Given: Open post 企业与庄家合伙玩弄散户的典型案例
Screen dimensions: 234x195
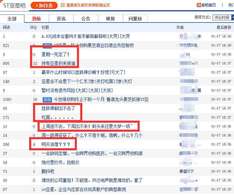Looking at the screenshot, I should click(x=84, y=190).
